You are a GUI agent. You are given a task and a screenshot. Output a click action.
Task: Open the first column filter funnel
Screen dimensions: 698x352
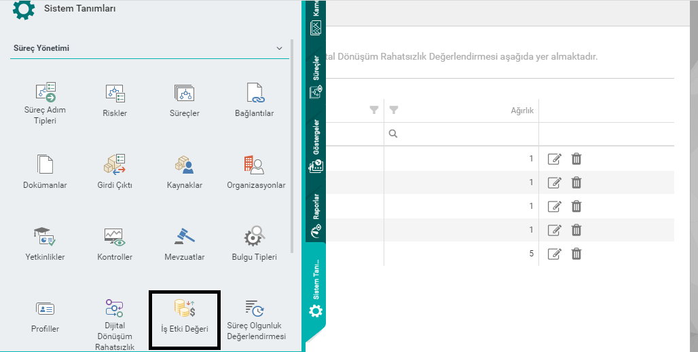tap(373, 111)
